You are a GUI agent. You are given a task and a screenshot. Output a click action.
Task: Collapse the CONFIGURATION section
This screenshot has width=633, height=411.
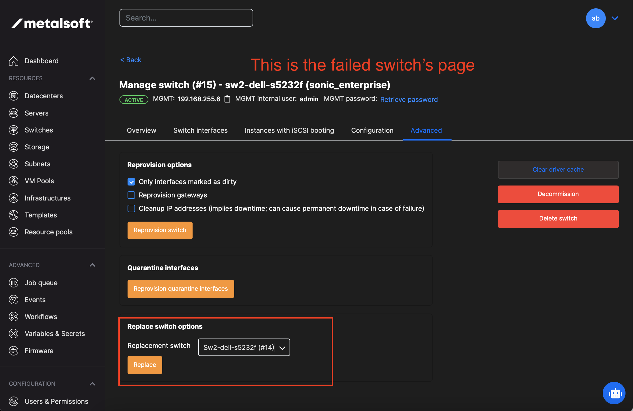[x=93, y=384]
